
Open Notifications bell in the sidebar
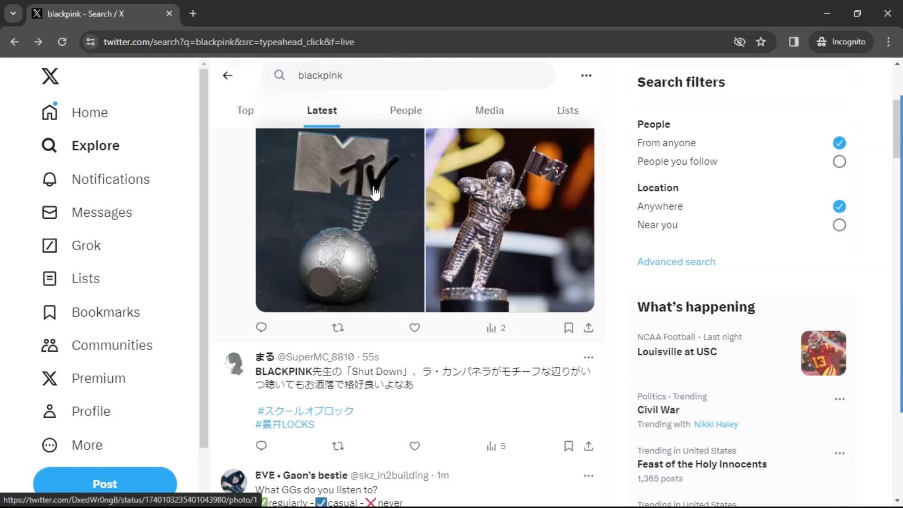95,179
